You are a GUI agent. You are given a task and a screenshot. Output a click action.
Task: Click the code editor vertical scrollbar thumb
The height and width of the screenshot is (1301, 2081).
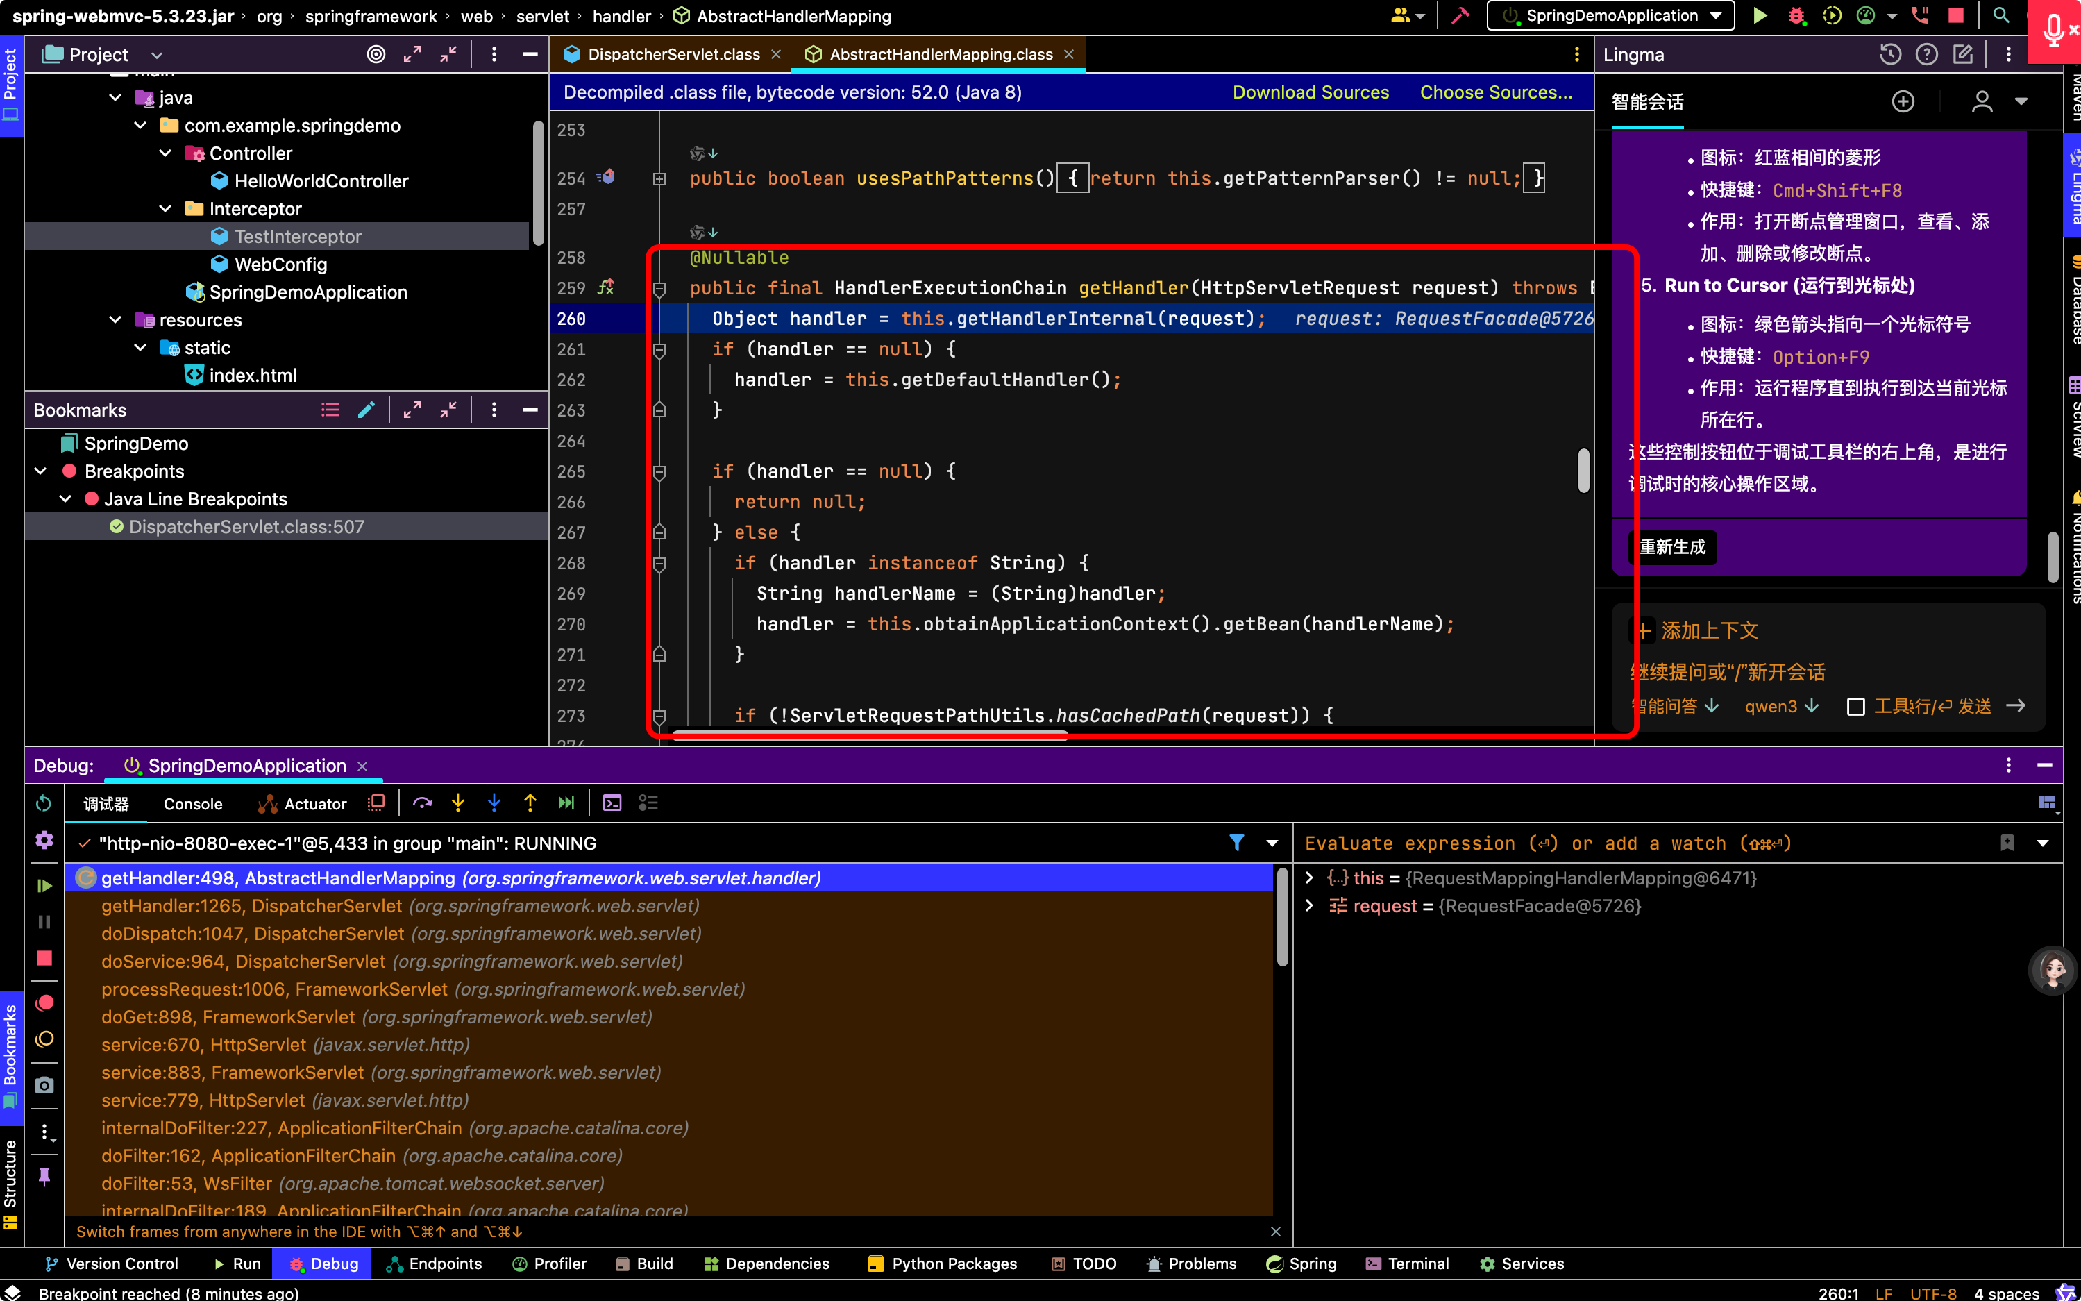1583,471
